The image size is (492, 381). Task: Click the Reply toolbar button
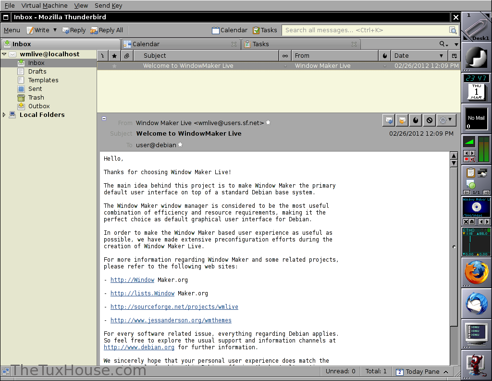coord(74,30)
